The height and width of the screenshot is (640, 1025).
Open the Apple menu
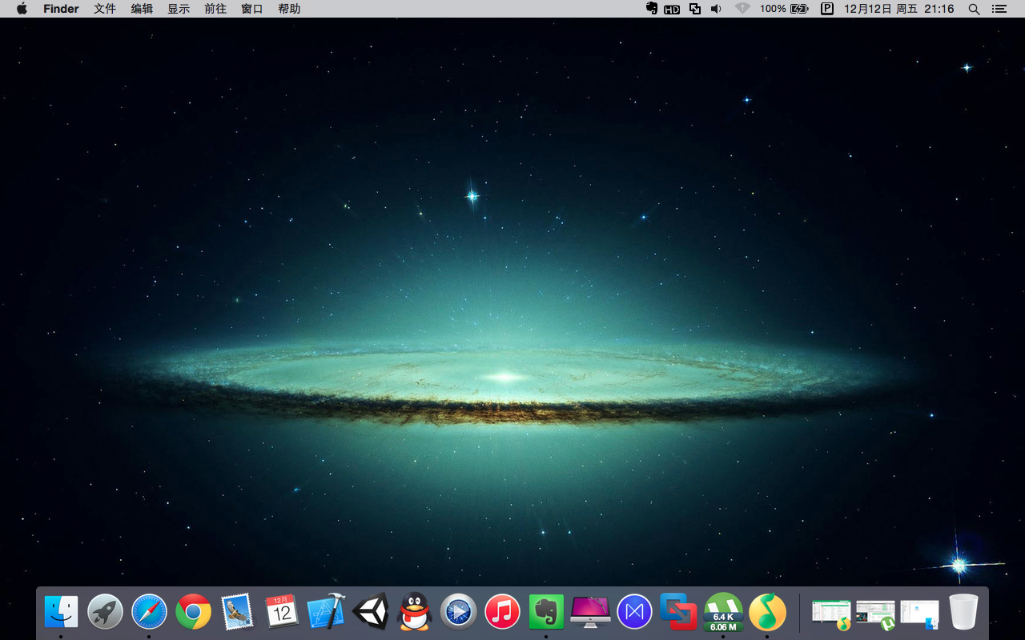22,9
